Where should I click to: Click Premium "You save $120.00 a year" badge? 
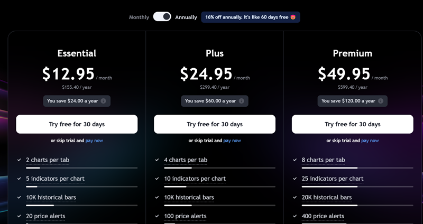coord(348,101)
